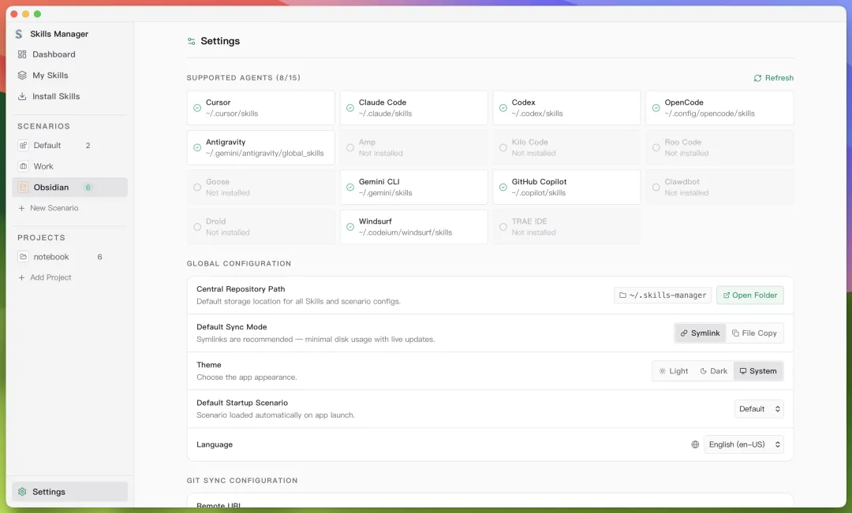Click the sliders icon beside Settings heading
This screenshot has height=513, width=852.
[191, 41]
